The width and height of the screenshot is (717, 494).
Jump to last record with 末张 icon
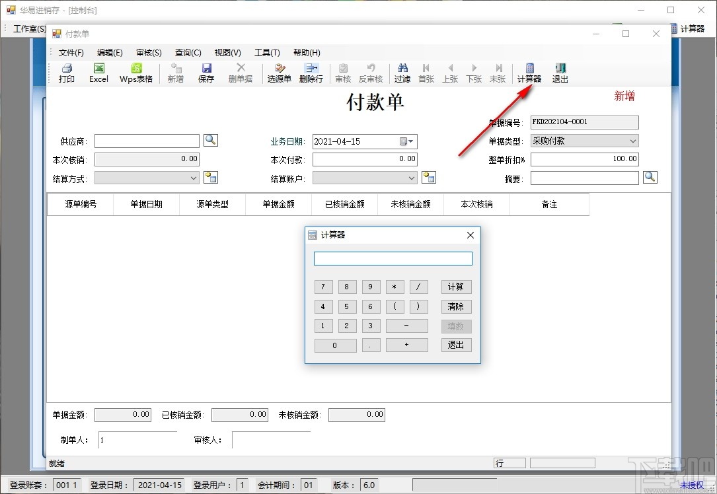(498, 73)
